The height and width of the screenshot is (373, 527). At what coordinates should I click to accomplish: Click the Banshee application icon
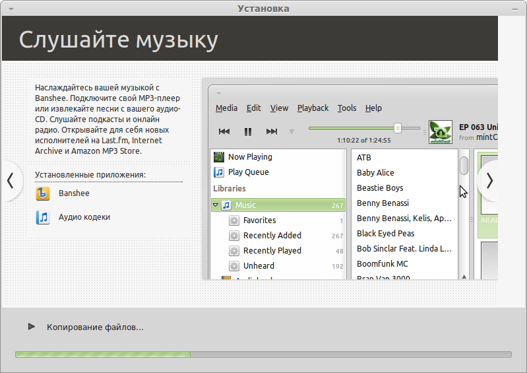(x=43, y=193)
